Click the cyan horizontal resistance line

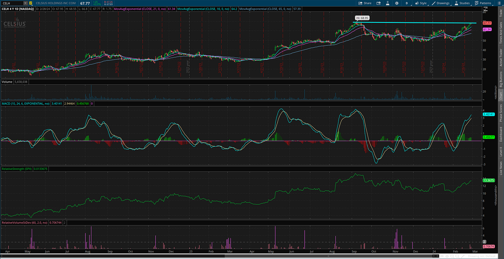(414, 23)
